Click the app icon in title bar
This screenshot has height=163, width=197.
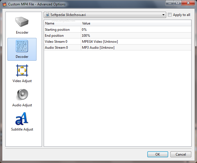(5, 4)
